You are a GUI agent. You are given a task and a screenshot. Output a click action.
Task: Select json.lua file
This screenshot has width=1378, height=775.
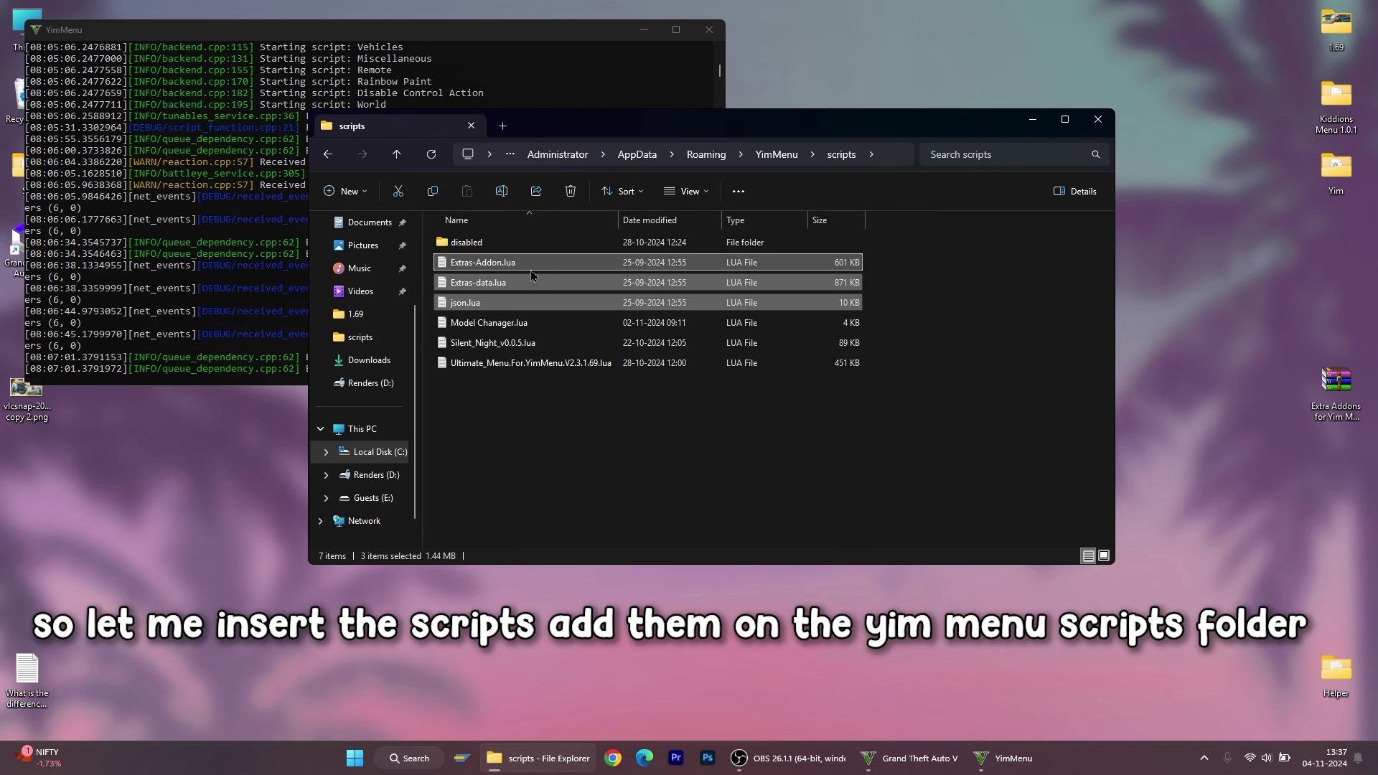[x=648, y=303]
